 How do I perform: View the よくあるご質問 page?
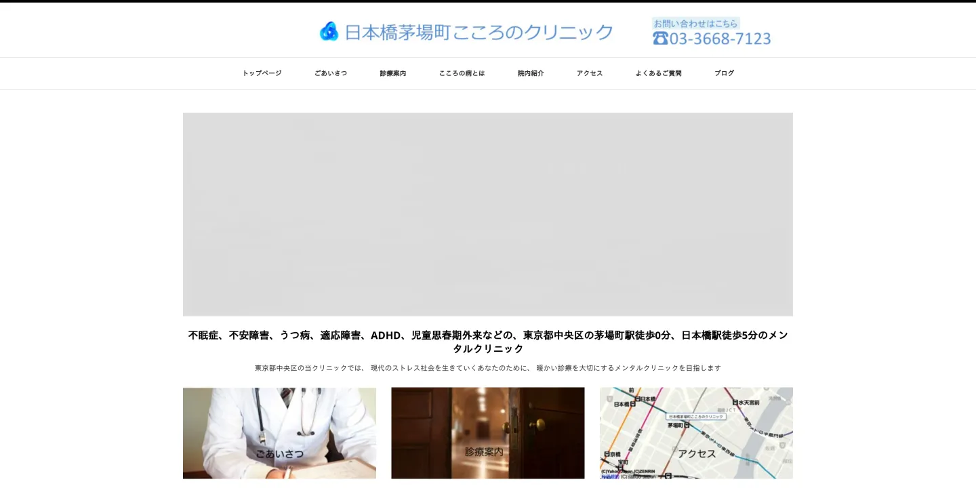click(658, 73)
